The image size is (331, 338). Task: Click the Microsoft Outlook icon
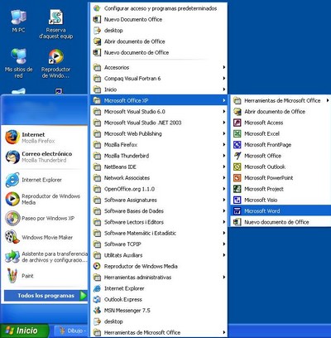pos(237,167)
